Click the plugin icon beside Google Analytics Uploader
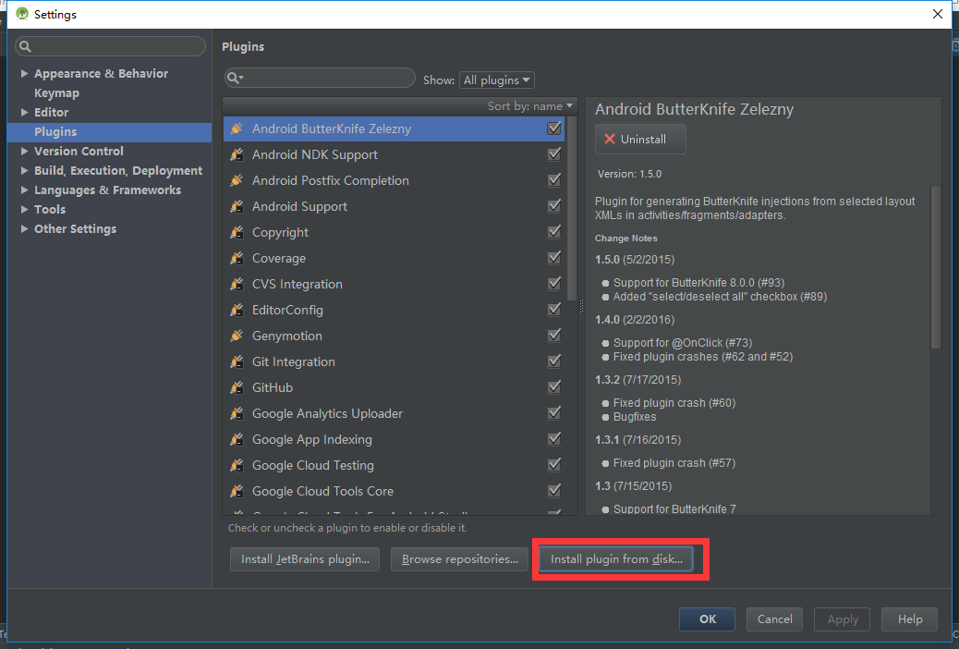This screenshot has height=649, width=959. click(x=237, y=413)
